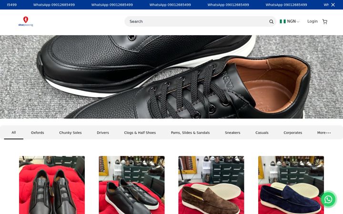Select the All tab
The width and height of the screenshot is (343, 214).
click(x=13, y=132)
